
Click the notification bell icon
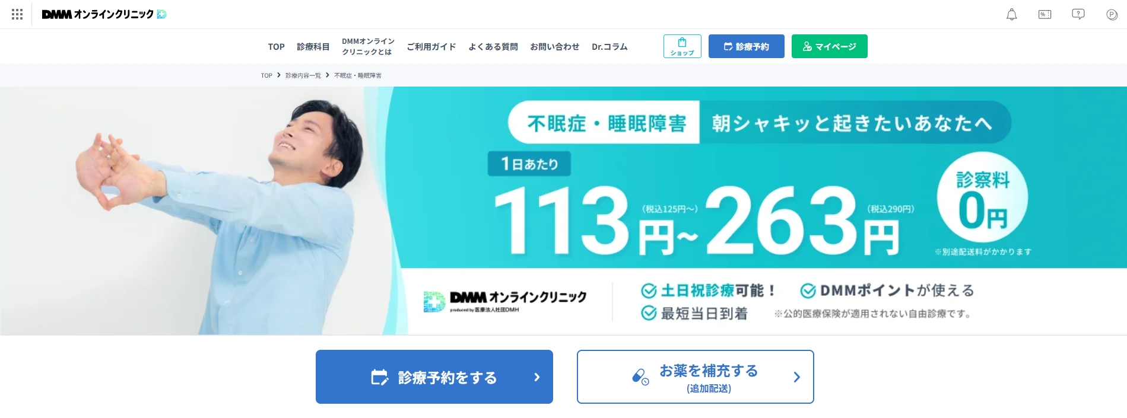click(x=1012, y=14)
